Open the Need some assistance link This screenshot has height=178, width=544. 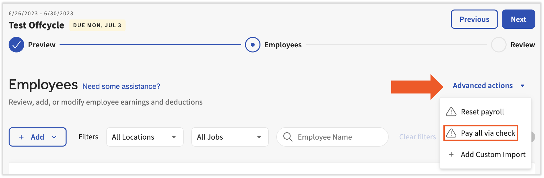[x=121, y=86]
